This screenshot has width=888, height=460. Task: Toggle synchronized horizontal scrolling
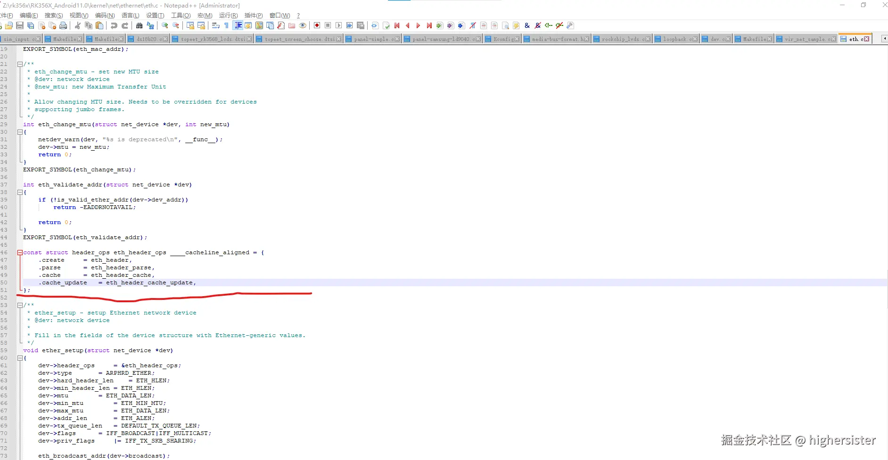coord(201,25)
